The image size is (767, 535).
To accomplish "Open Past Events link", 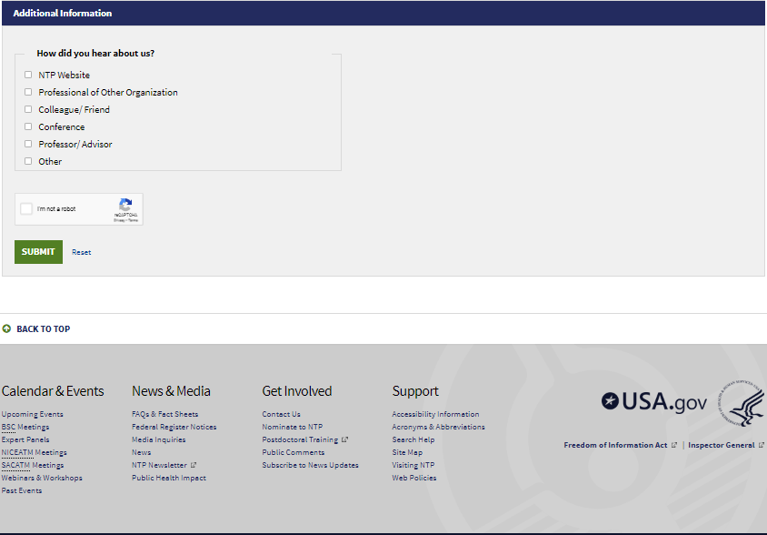I will [x=22, y=490].
